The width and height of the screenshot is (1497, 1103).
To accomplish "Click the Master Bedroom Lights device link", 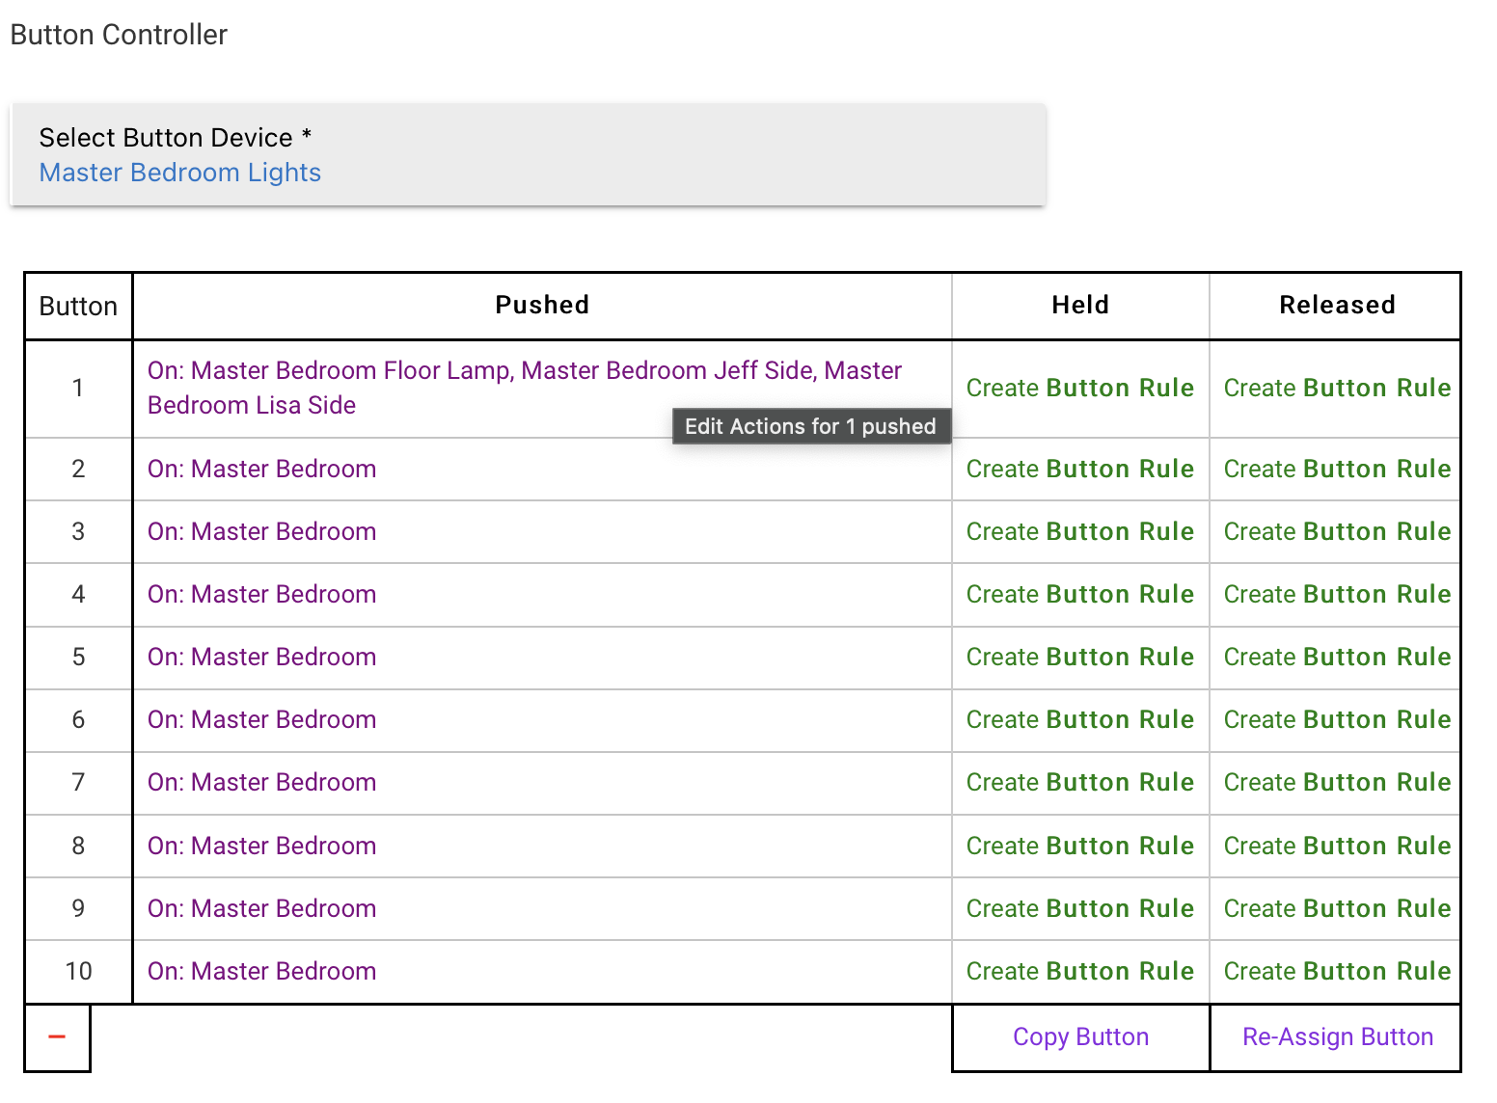I will point(179,173).
